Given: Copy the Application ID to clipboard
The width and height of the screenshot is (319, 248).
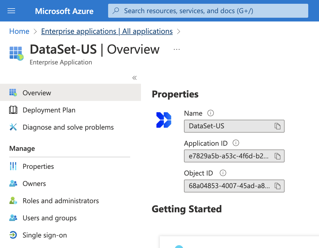Looking at the screenshot, I should (277, 156).
